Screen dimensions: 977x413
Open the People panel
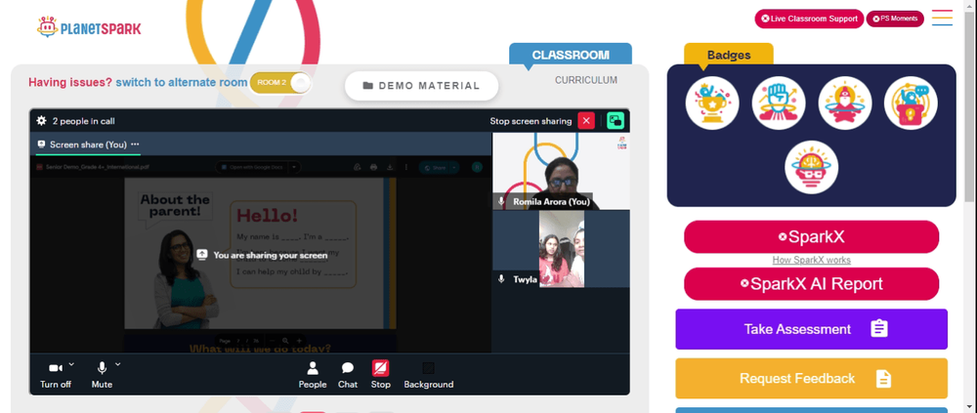coord(313,375)
